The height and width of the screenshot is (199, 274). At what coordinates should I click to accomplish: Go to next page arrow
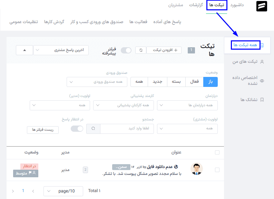(13, 191)
